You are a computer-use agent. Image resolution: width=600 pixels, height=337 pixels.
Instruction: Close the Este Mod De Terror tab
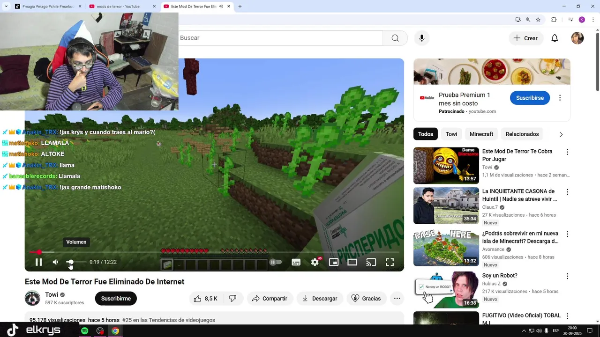pyautogui.click(x=229, y=7)
